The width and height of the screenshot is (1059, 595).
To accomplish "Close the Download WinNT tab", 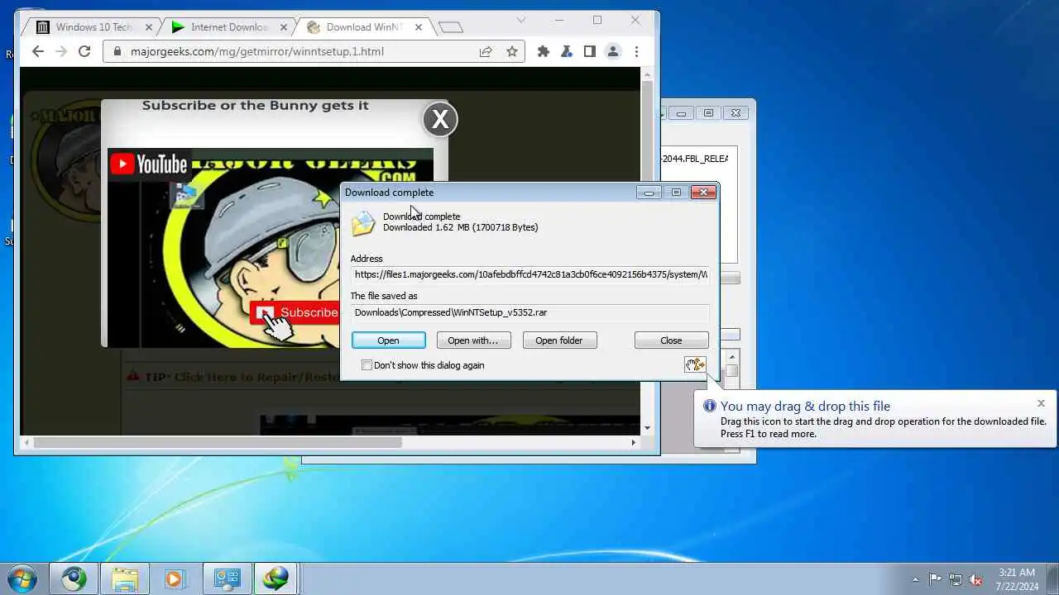I will [x=419, y=26].
